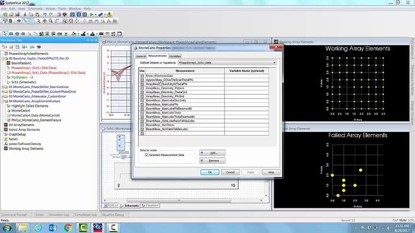This screenshot has width=415, height=233.
Task: Expand the 02 MonteCarlo_PhaseShifter_CustomPhaseError folder
Action: point(3,92)
